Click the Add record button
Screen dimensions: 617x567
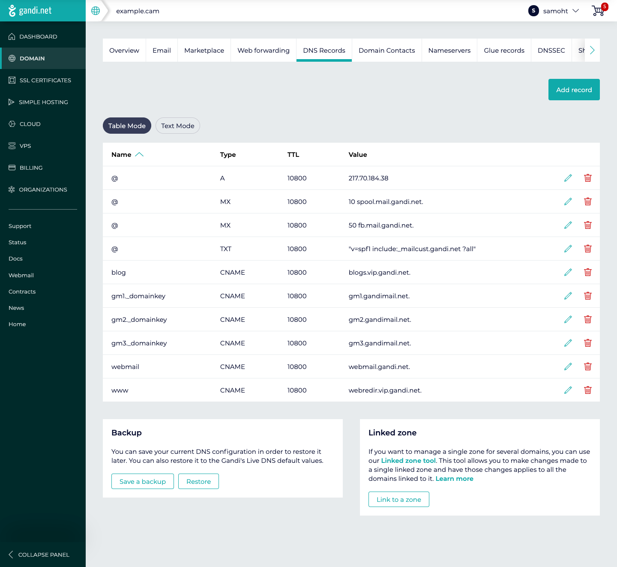(574, 90)
